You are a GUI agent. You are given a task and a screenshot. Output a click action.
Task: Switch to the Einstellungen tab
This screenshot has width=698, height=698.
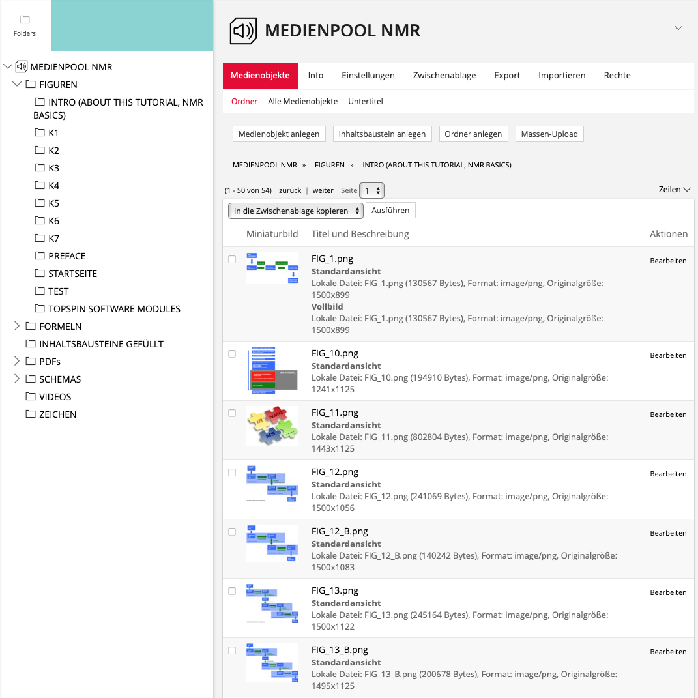click(368, 75)
